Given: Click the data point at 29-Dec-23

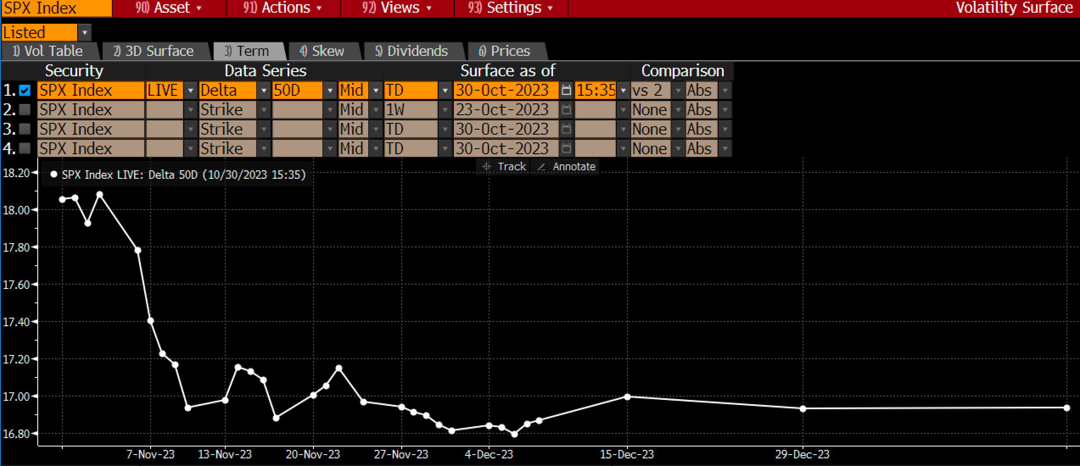Looking at the screenshot, I should pyautogui.click(x=803, y=409).
